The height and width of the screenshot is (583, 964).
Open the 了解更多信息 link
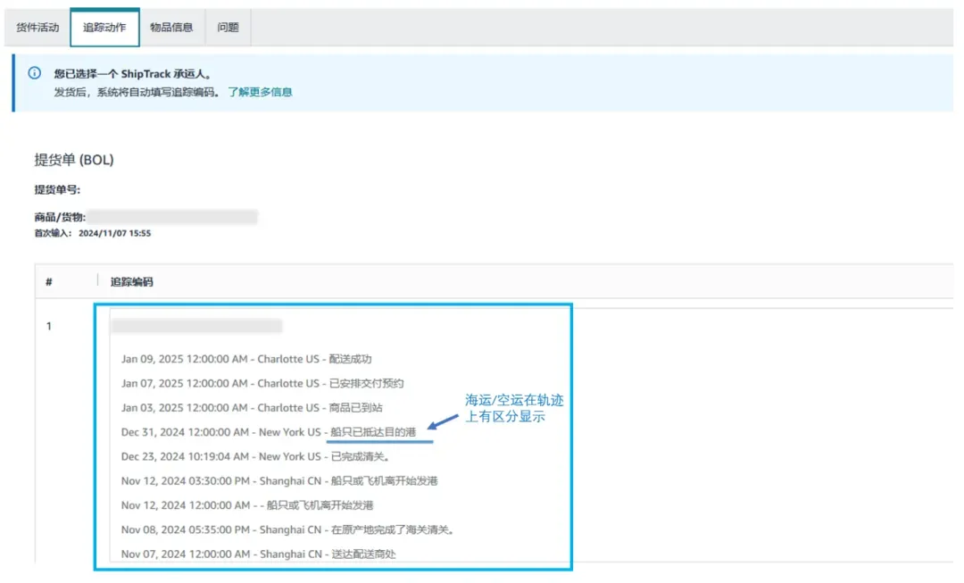tap(261, 91)
